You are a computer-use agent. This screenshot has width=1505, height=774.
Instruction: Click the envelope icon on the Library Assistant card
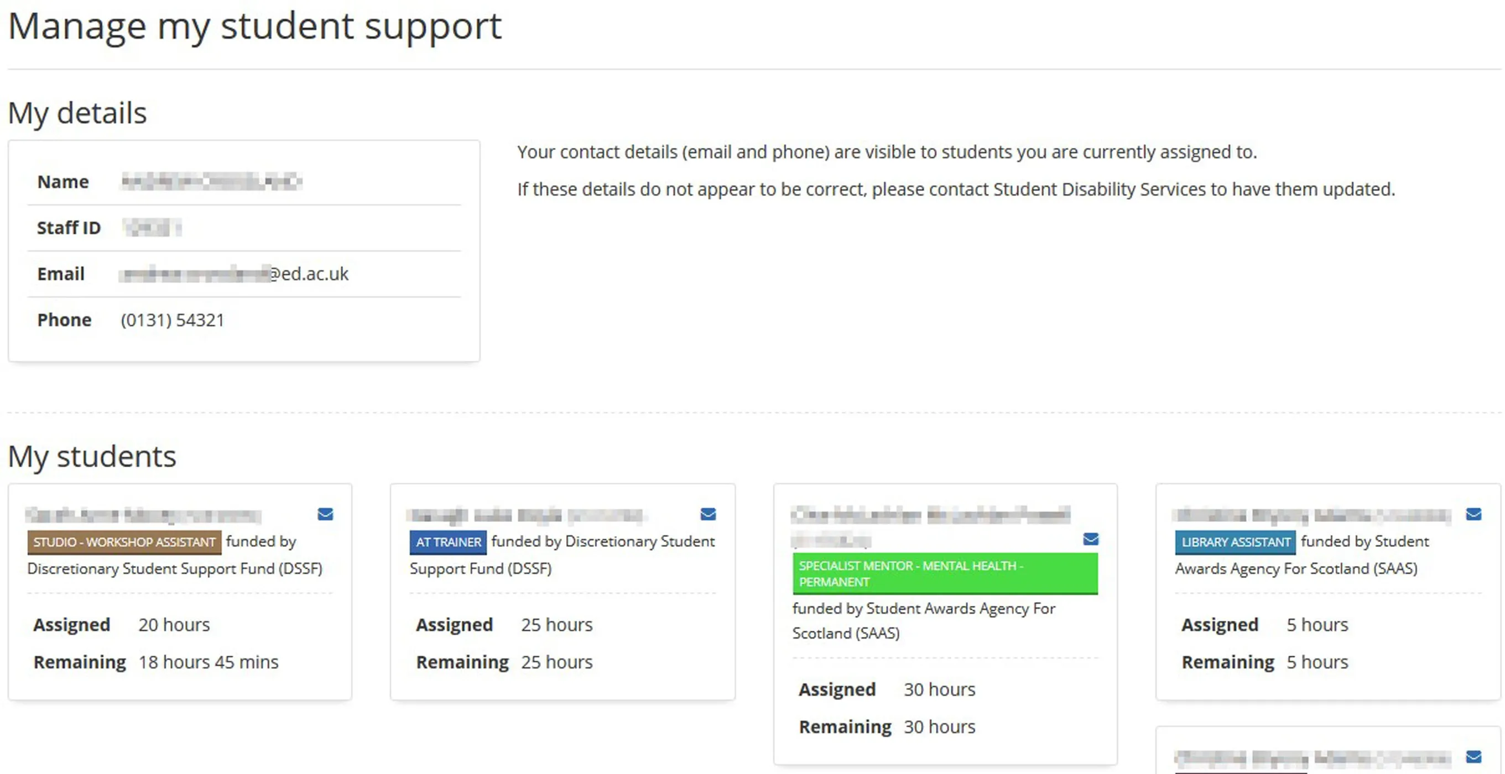(x=1474, y=514)
